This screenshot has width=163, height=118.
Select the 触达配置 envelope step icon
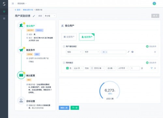(21, 75)
